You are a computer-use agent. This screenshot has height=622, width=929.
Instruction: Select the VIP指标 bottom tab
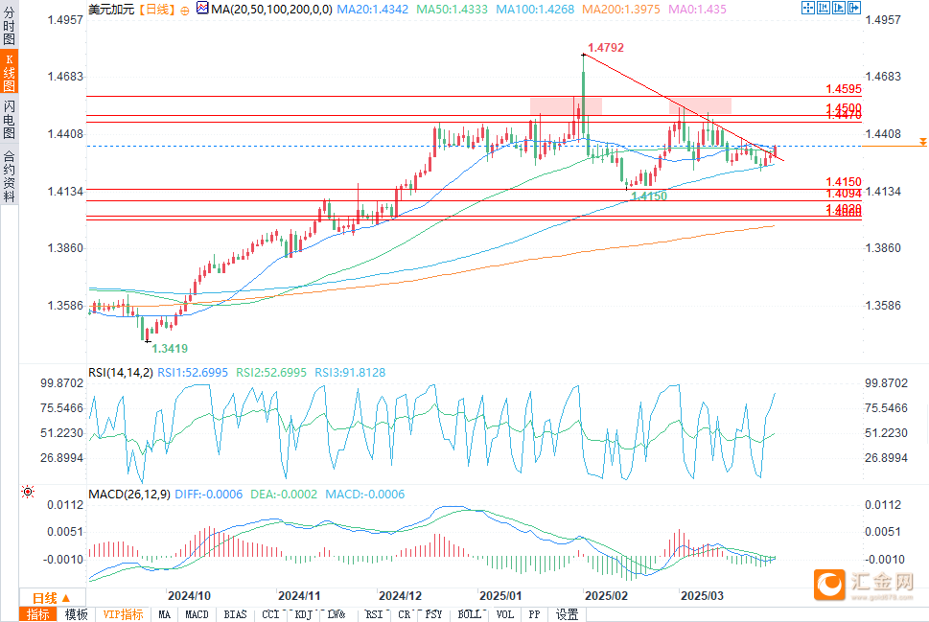click(124, 614)
